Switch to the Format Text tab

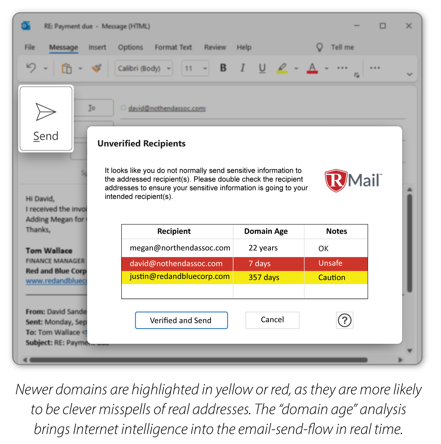[173, 47]
